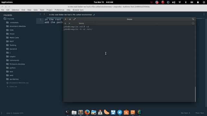This screenshot has height=116, width=207.
Task: Open the Terminal app in the dock
Action: [68, 112]
